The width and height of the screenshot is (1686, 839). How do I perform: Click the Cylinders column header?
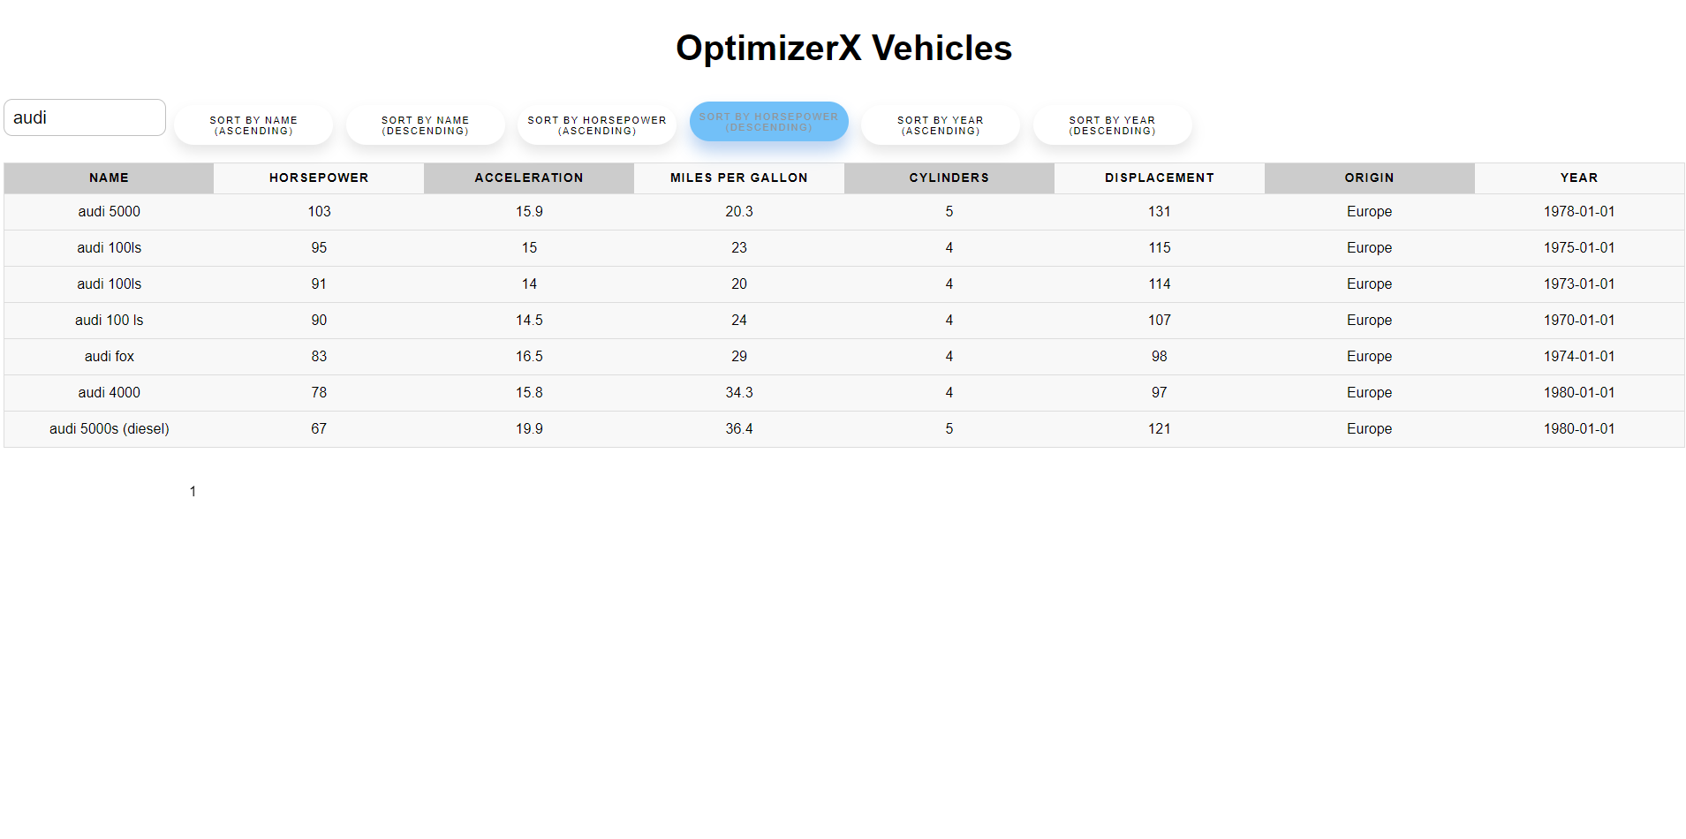949,178
